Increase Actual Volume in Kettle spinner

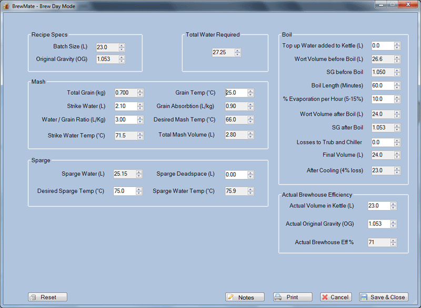pyautogui.click(x=393, y=204)
